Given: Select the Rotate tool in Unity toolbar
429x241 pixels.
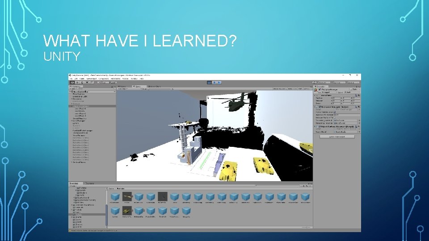Looking at the screenshot, I should 82,83.
